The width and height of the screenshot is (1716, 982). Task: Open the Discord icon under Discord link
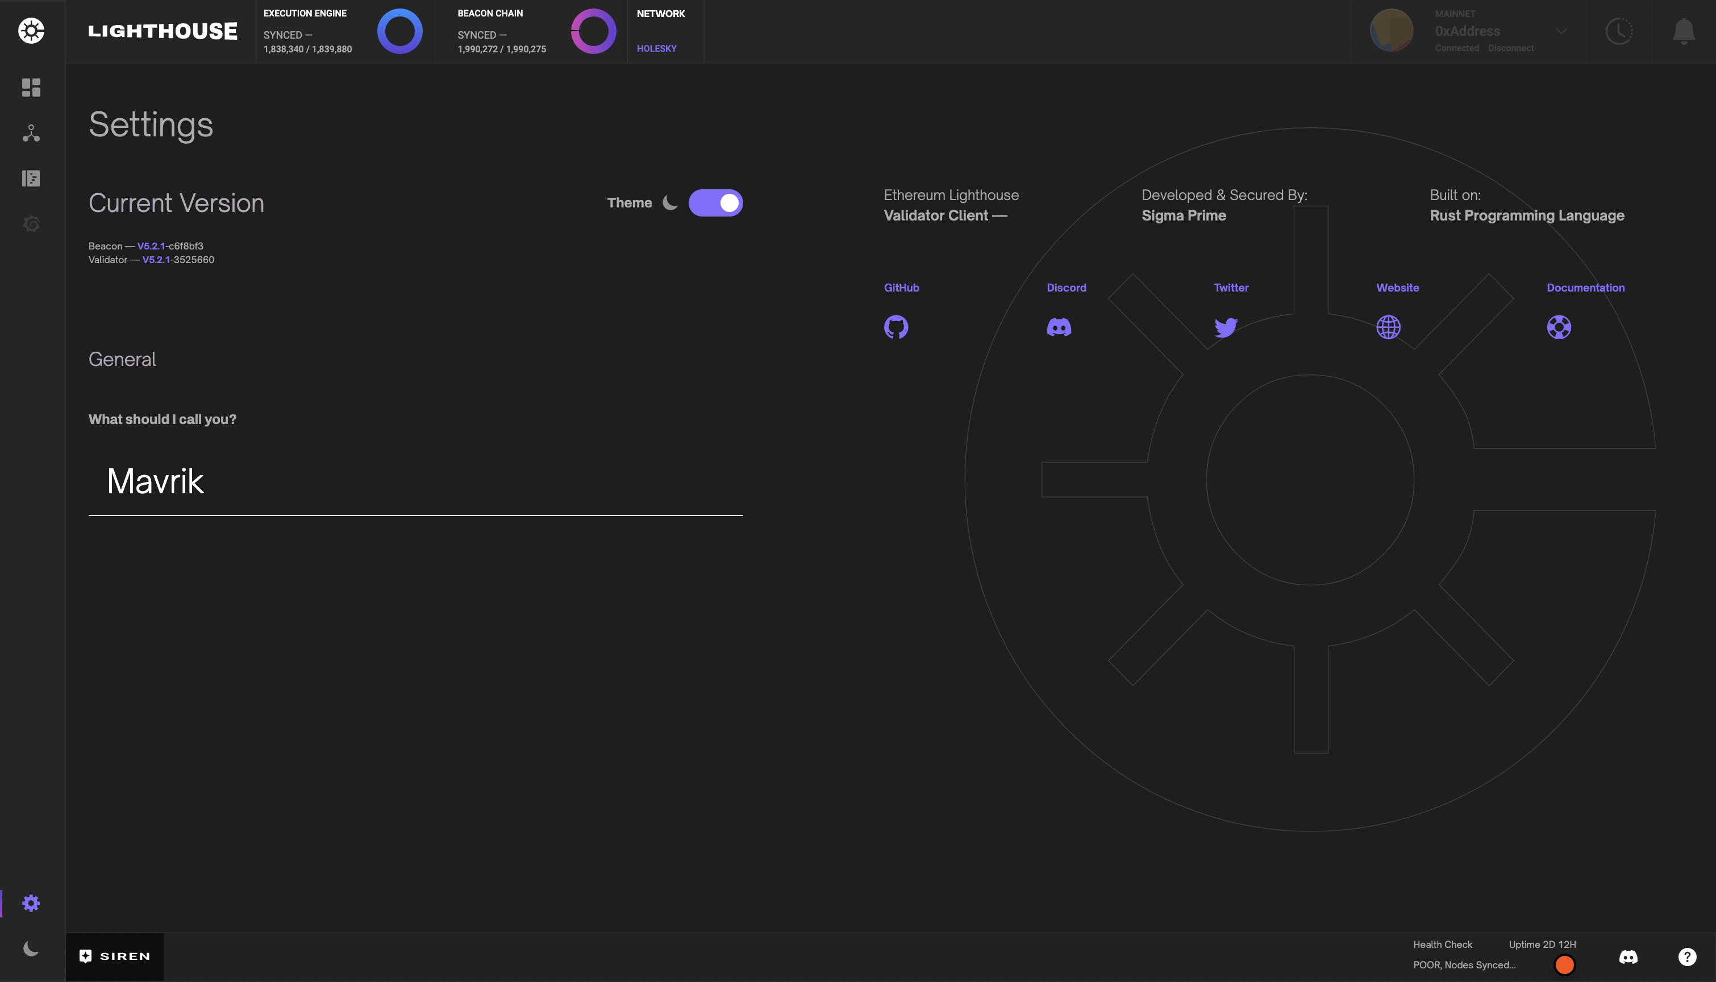[1059, 328]
